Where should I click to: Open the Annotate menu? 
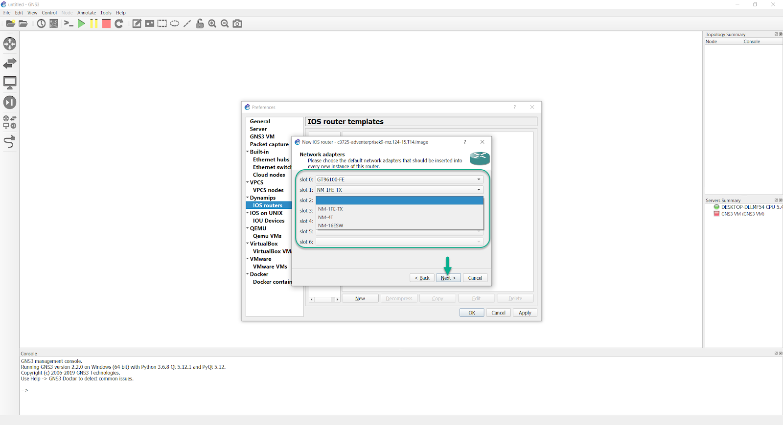click(87, 13)
